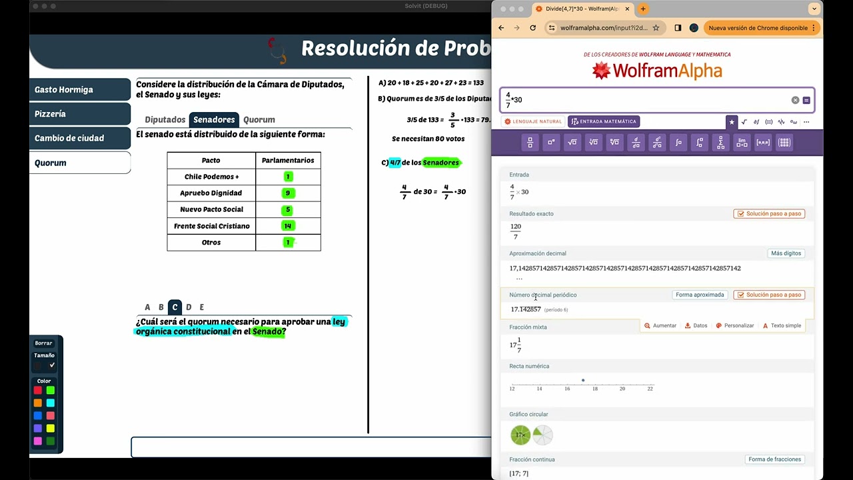Switch to Diputados tab
The image size is (853, 480).
pos(165,120)
